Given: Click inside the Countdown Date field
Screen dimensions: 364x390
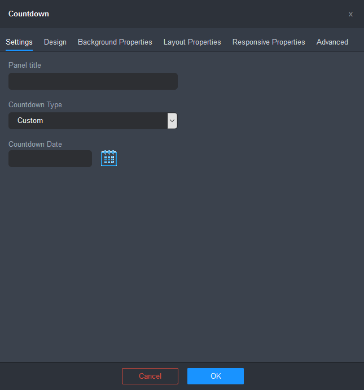Looking at the screenshot, I should pos(50,159).
